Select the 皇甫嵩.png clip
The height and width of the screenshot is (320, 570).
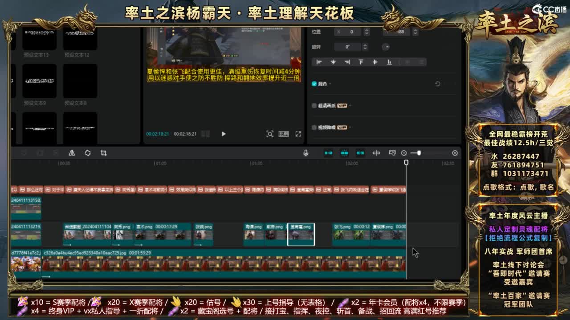point(301,235)
